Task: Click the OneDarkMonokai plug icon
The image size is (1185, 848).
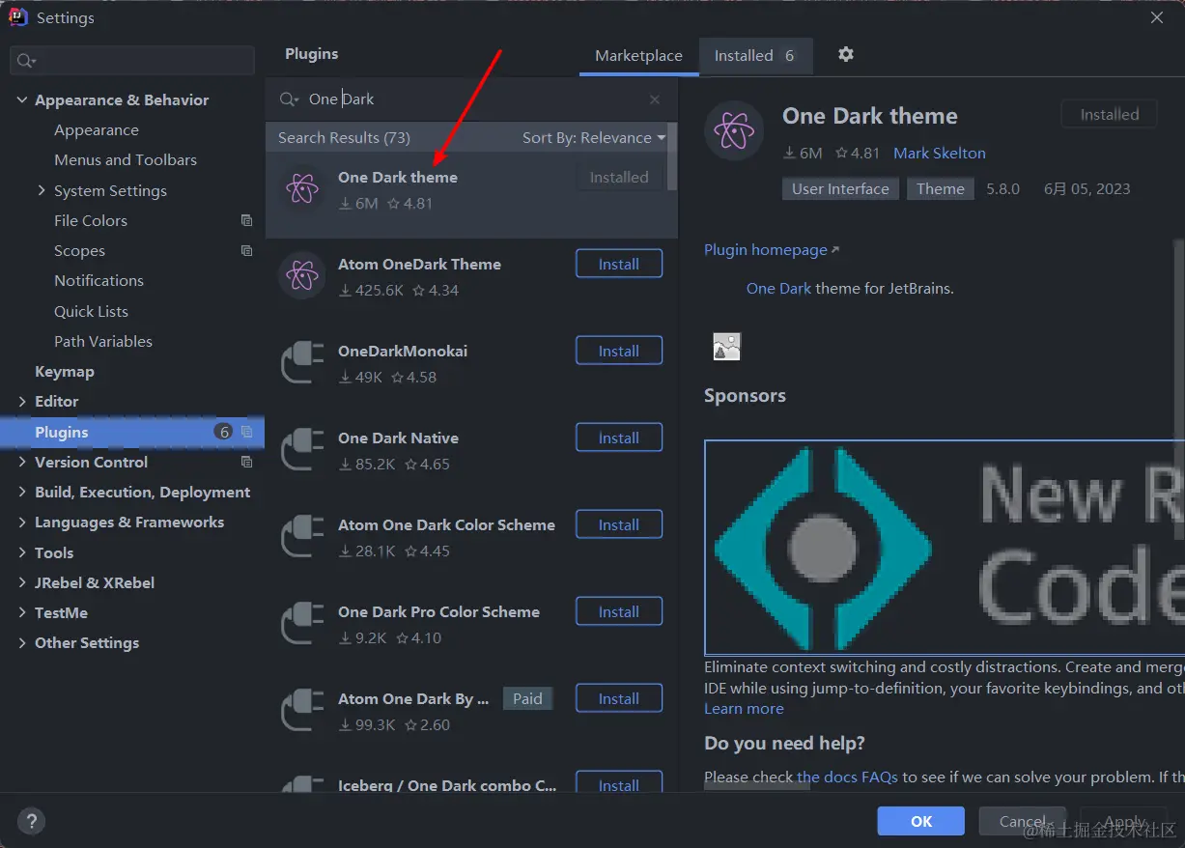Action: (x=302, y=363)
